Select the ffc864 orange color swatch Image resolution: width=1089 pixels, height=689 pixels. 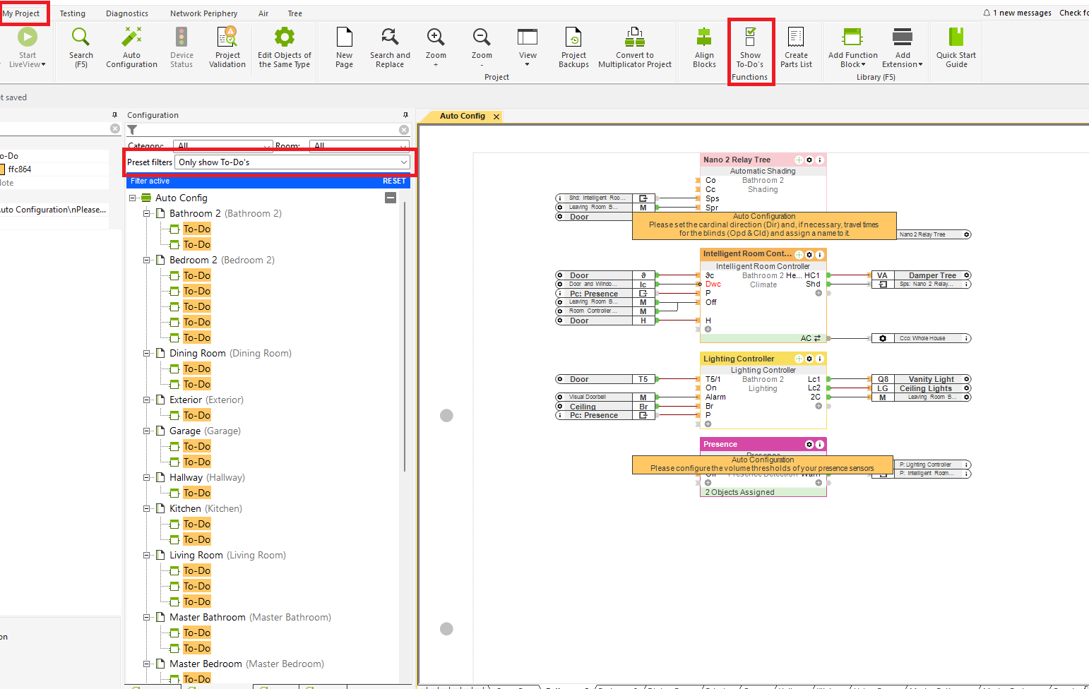[x=2, y=169]
